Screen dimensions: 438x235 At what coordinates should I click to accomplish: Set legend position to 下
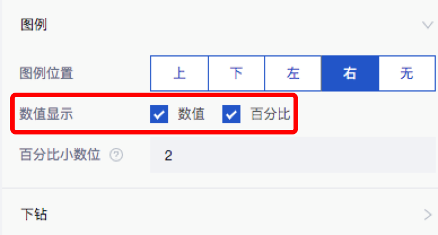[236, 73]
